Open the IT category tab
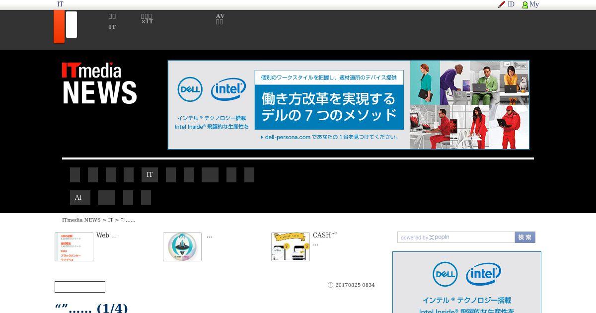Screen dimensions: 596x313 (x=149, y=175)
